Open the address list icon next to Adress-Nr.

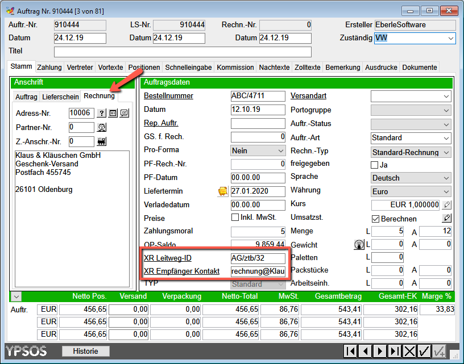(x=113, y=113)
